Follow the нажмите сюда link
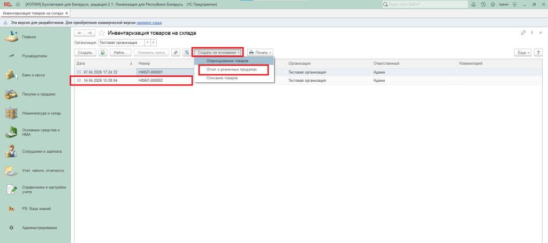 point(149,23)
